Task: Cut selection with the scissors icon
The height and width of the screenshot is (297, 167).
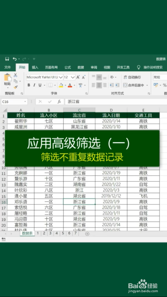Action: point(15,75)
